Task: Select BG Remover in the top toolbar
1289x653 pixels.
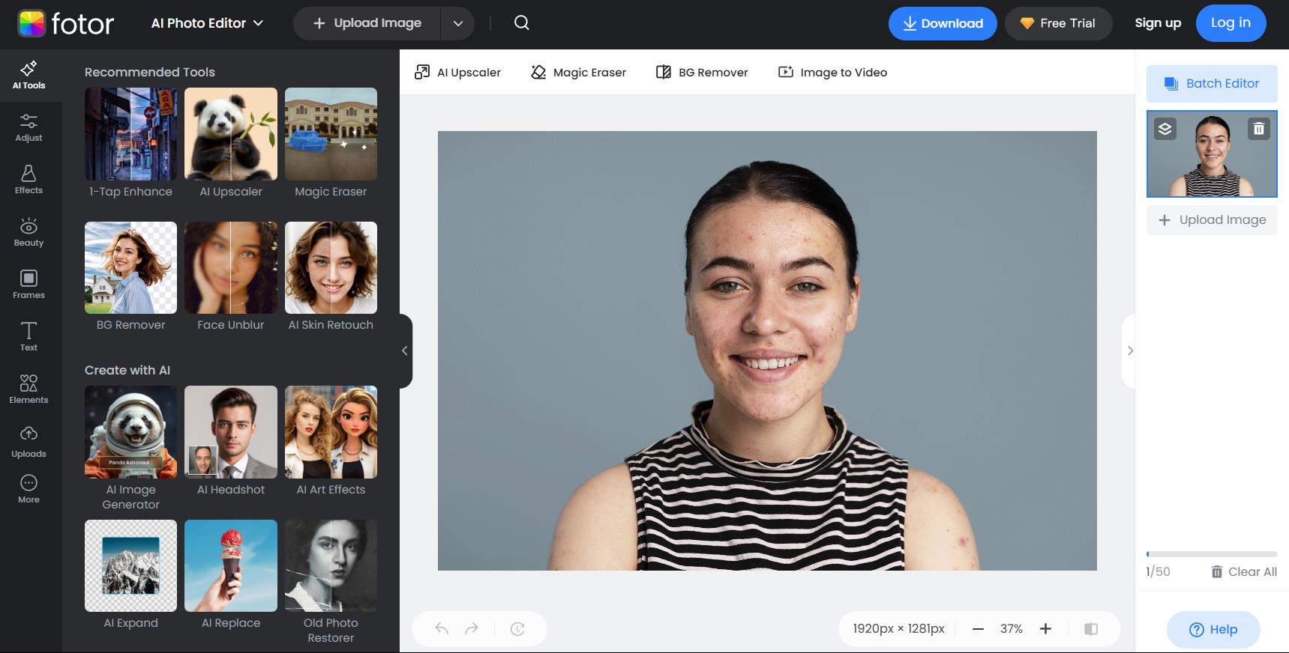Action: click(702, 72)
